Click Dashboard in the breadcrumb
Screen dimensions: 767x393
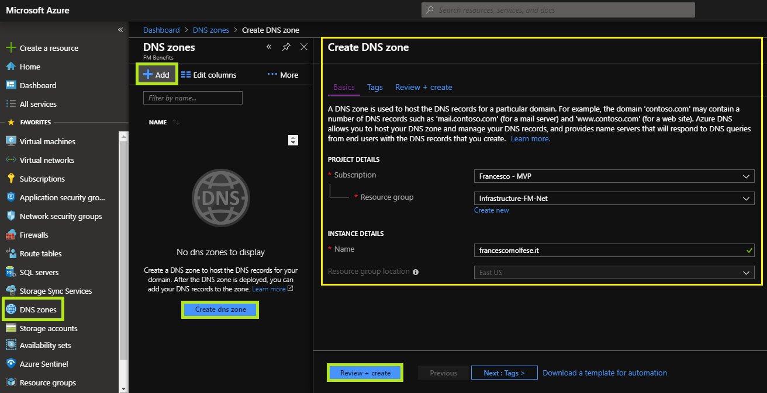pyautogui.click(x=161, y=30)
